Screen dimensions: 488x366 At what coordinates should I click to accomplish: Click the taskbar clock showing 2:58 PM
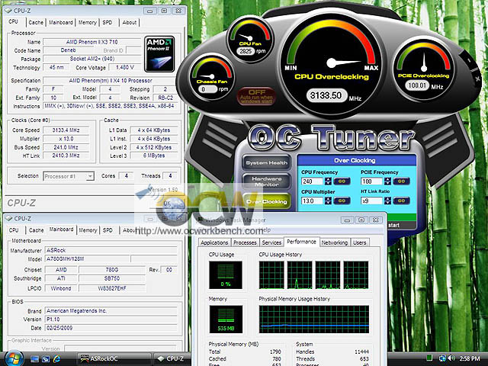(470, 358)
